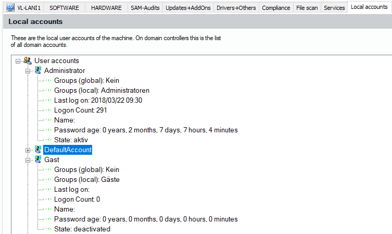Open the HARDWARE tab
Viewport: 392px width, 234px height.
[x=106, y=8]
